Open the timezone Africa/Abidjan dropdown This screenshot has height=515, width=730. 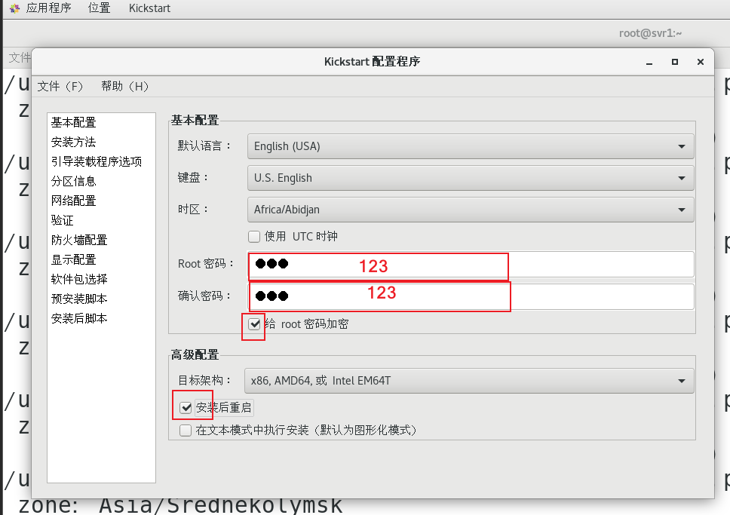(x=471, y=210)
